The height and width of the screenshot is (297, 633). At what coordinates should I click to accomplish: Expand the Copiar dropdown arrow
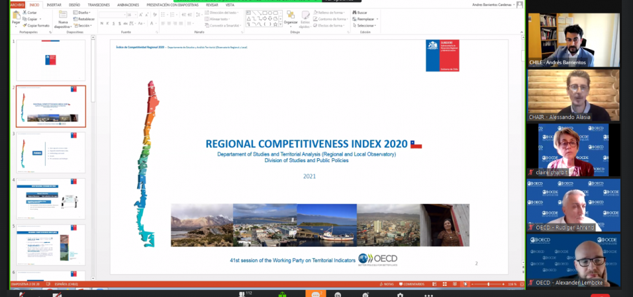[x=40, y=19]
